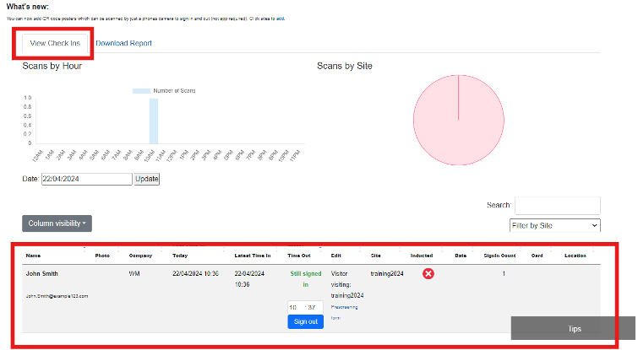
Task: Click the 10AM bar in Scans by Hour
Action: point(153,121)
